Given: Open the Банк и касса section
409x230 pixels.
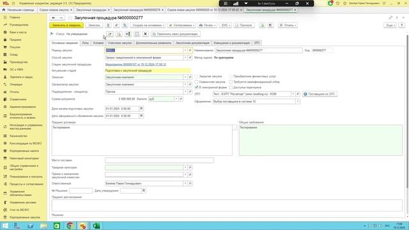Looking at the screenshot, I should coord(18,33).
